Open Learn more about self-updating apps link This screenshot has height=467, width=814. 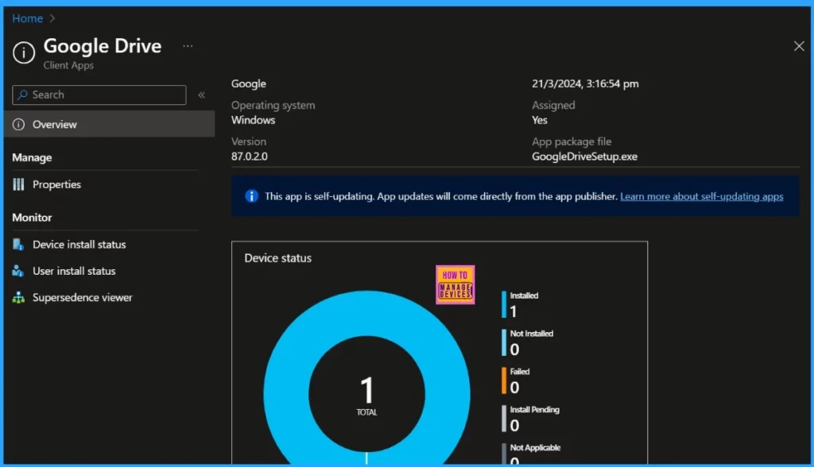[701, 197]
